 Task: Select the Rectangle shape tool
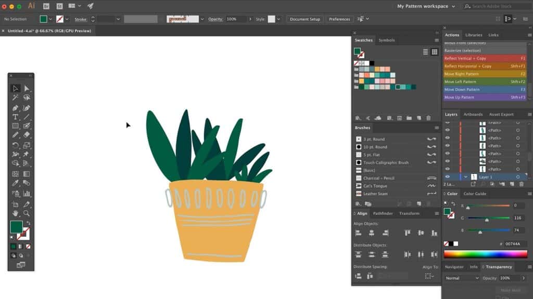point(16,126)
